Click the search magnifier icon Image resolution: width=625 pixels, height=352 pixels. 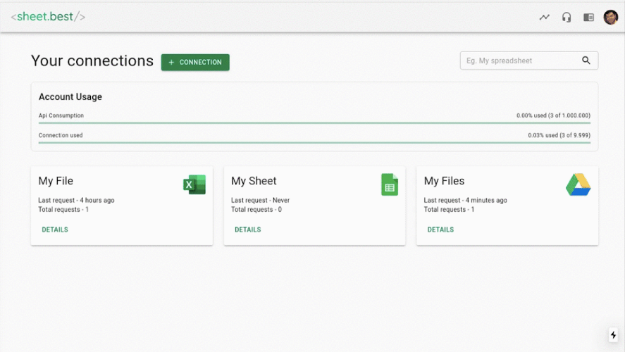[x=586, y=60]
